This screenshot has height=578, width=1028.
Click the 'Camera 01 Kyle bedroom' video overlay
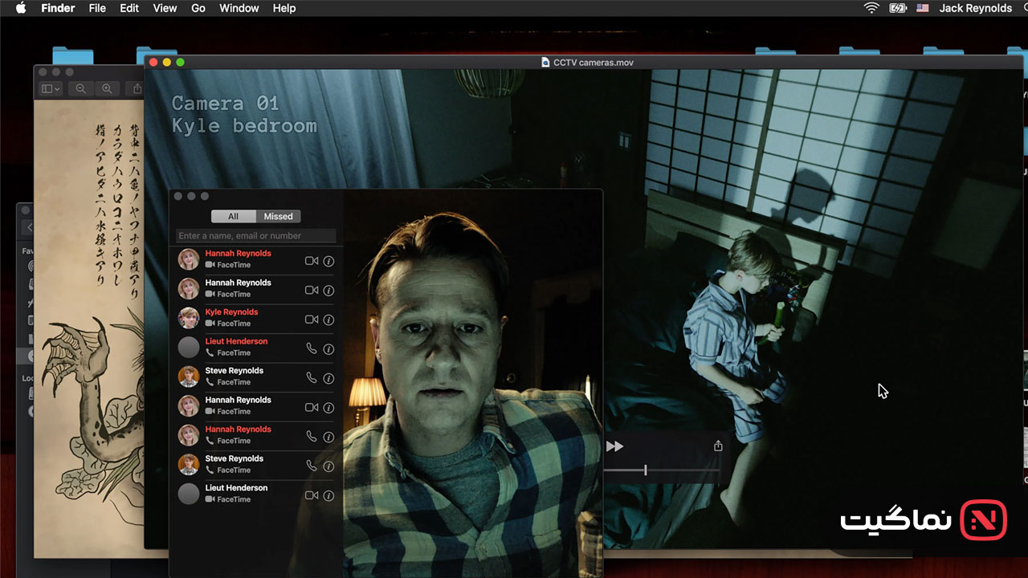click(x=244, y=115)
